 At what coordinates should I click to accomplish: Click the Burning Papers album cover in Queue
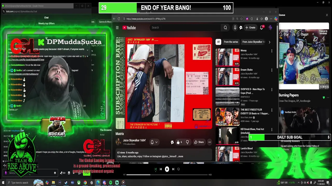pos(304,56)
